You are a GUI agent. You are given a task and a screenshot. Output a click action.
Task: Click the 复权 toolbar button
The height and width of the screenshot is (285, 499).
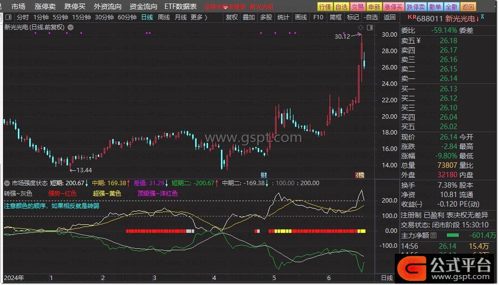(232, 17)
